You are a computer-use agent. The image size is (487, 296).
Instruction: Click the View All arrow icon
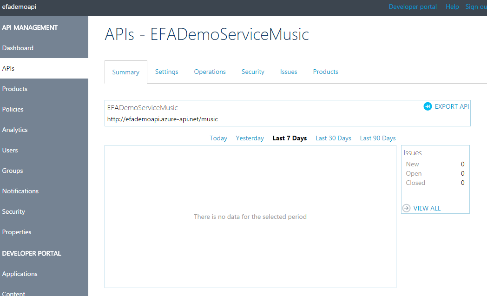click(407, 208)
